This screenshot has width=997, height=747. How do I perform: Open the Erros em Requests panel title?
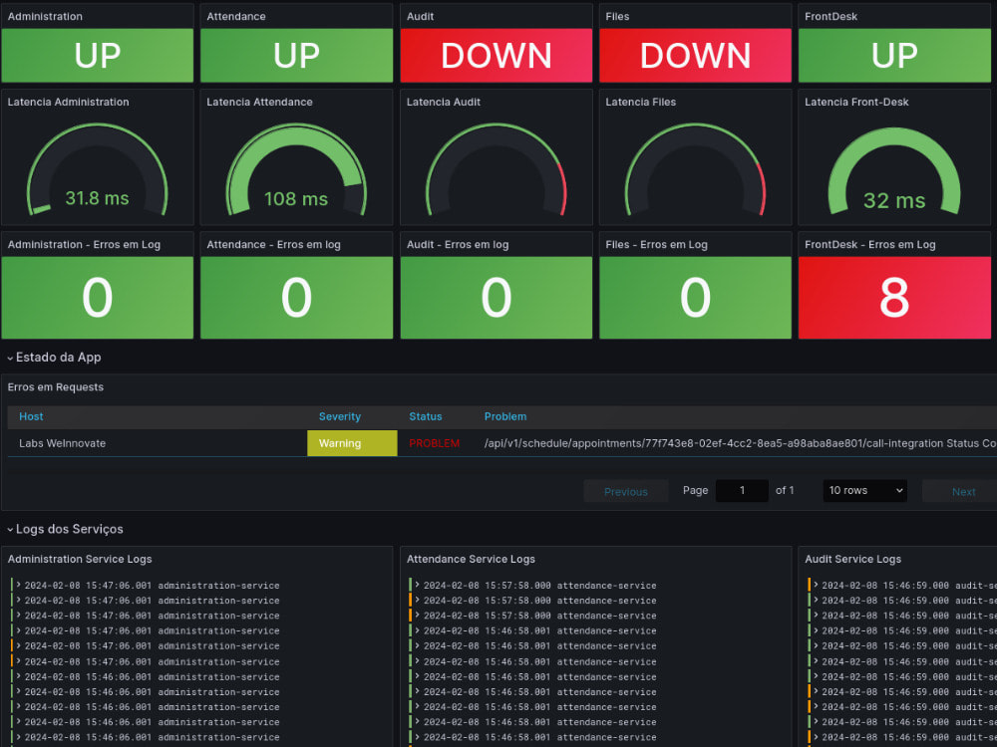tap(55, 386)
